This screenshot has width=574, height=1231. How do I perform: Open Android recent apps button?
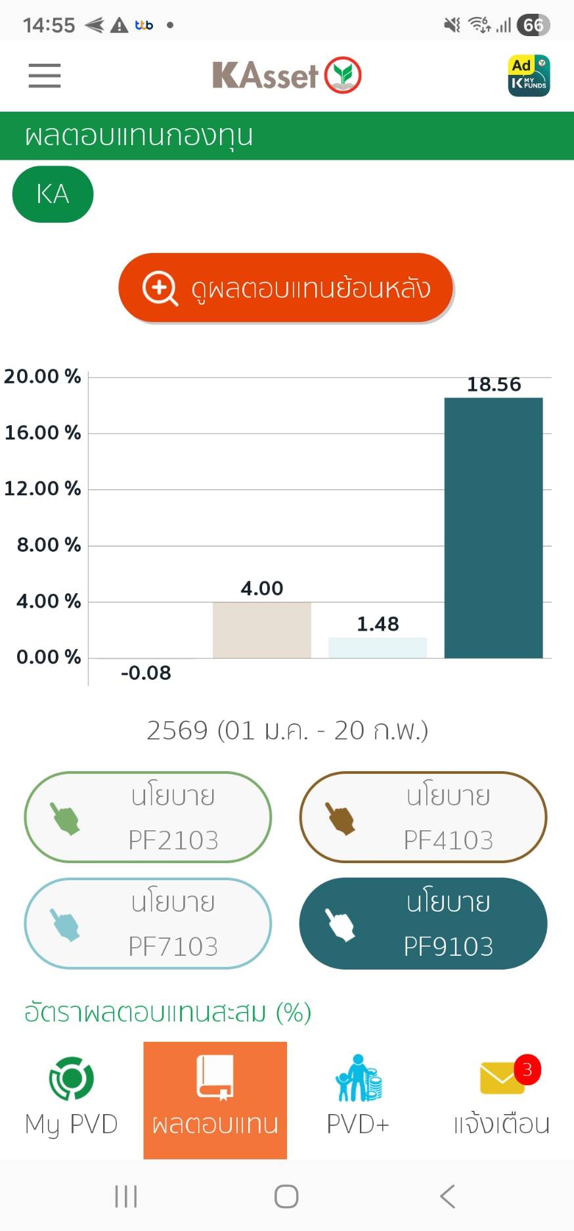click(x=126, y=1196)
